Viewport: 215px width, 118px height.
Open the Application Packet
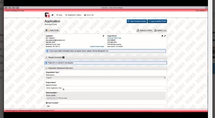click(145, 30)
